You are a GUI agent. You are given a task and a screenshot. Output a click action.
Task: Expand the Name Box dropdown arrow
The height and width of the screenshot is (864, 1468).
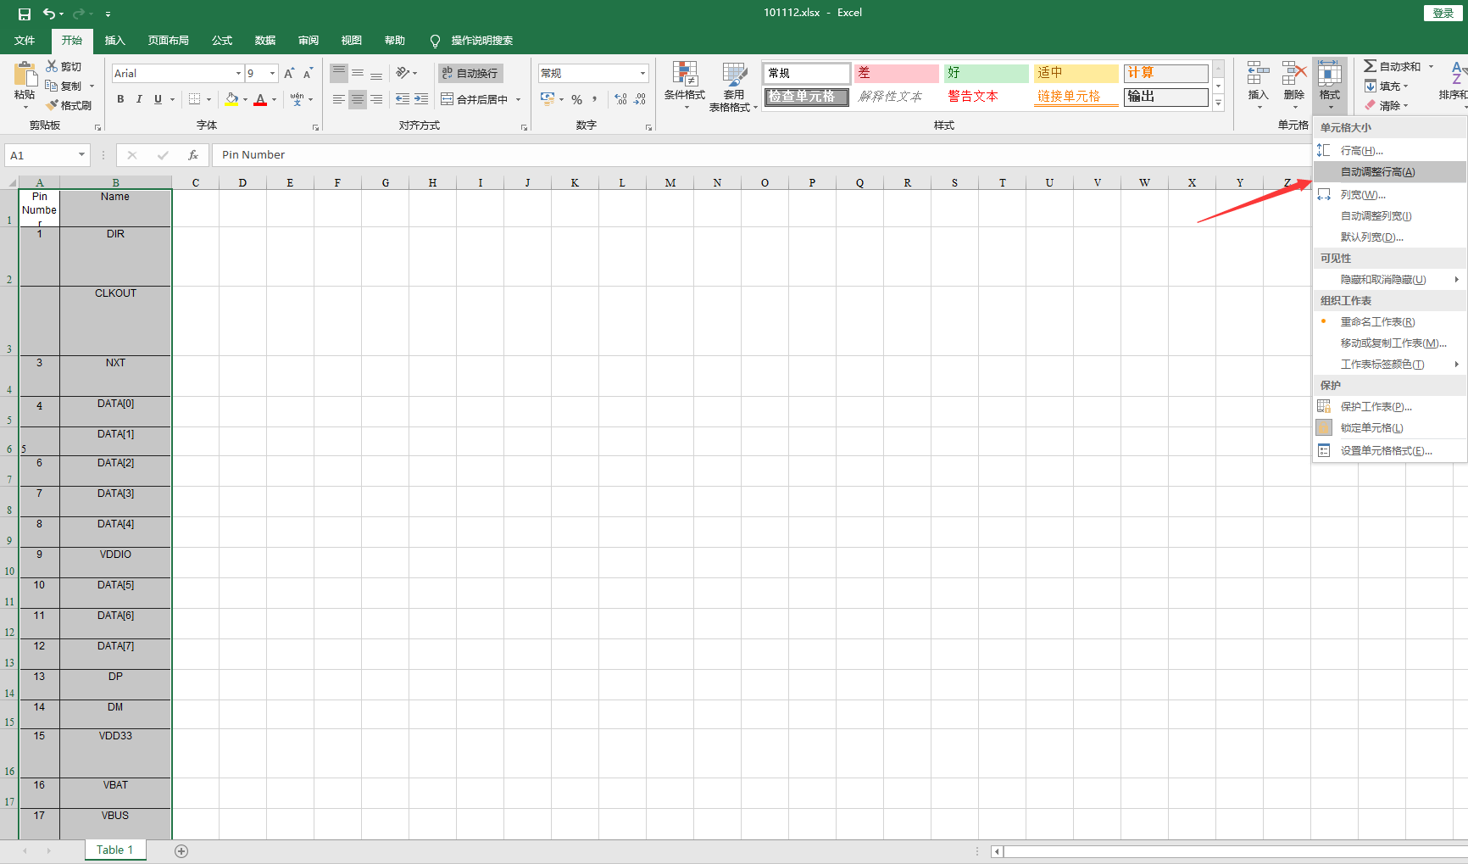click(81, 155)
